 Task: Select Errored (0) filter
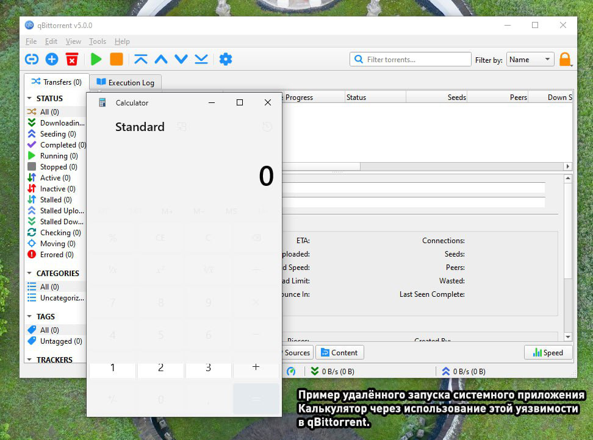[56, 254]
